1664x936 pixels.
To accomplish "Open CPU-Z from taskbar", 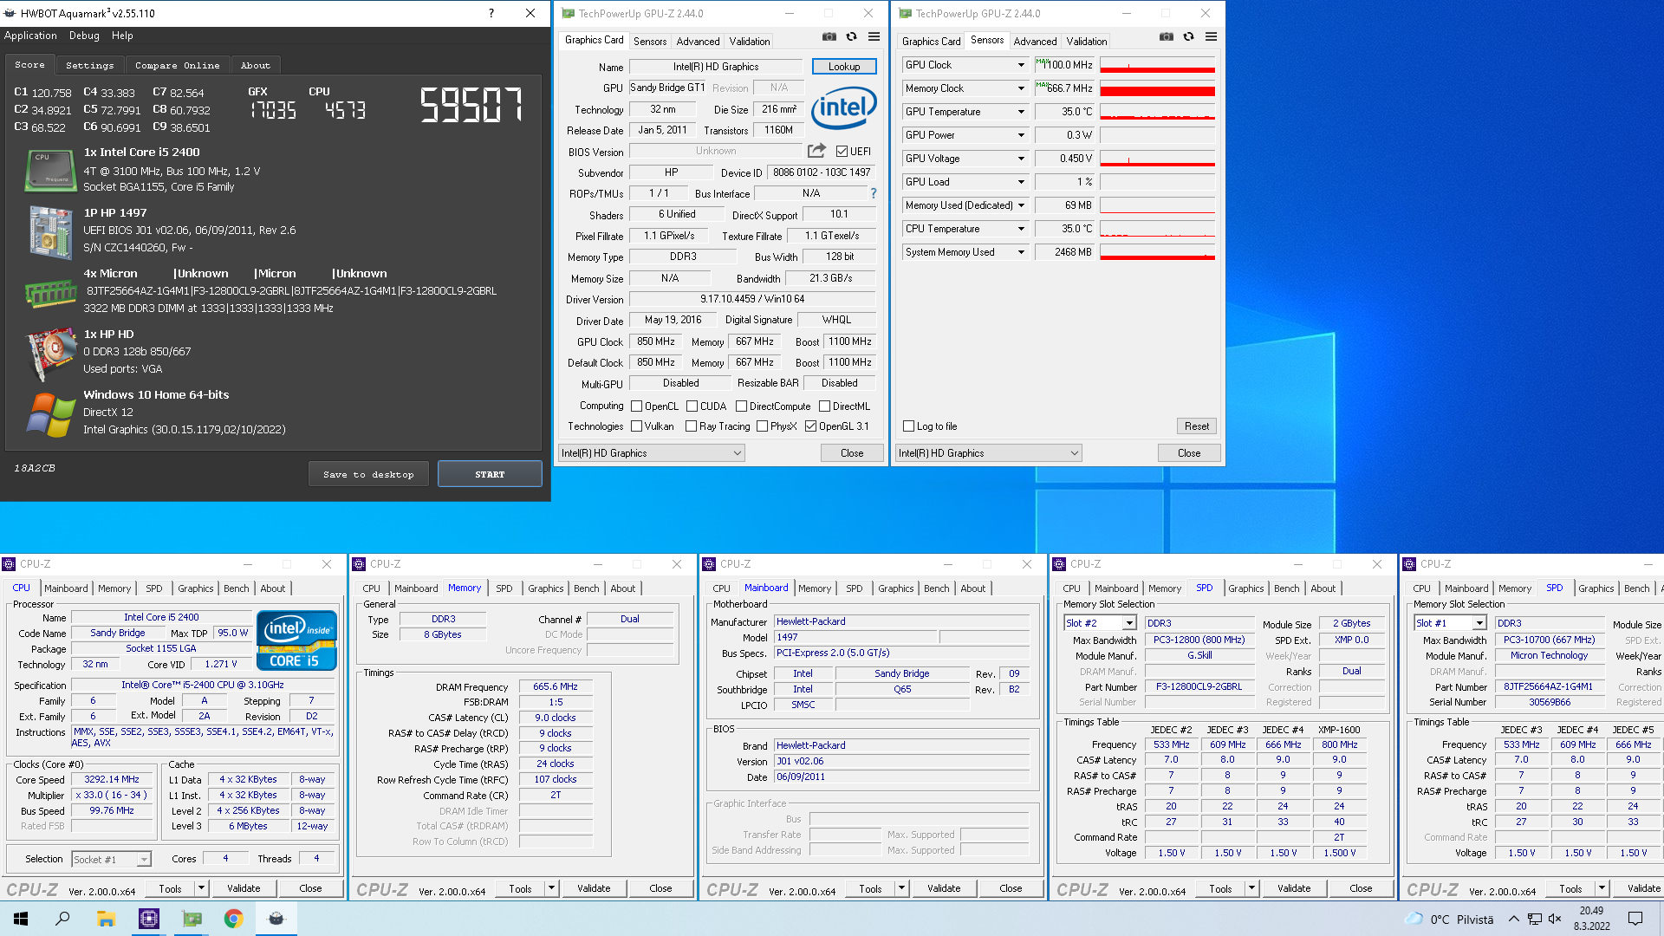I will point(149,919).
